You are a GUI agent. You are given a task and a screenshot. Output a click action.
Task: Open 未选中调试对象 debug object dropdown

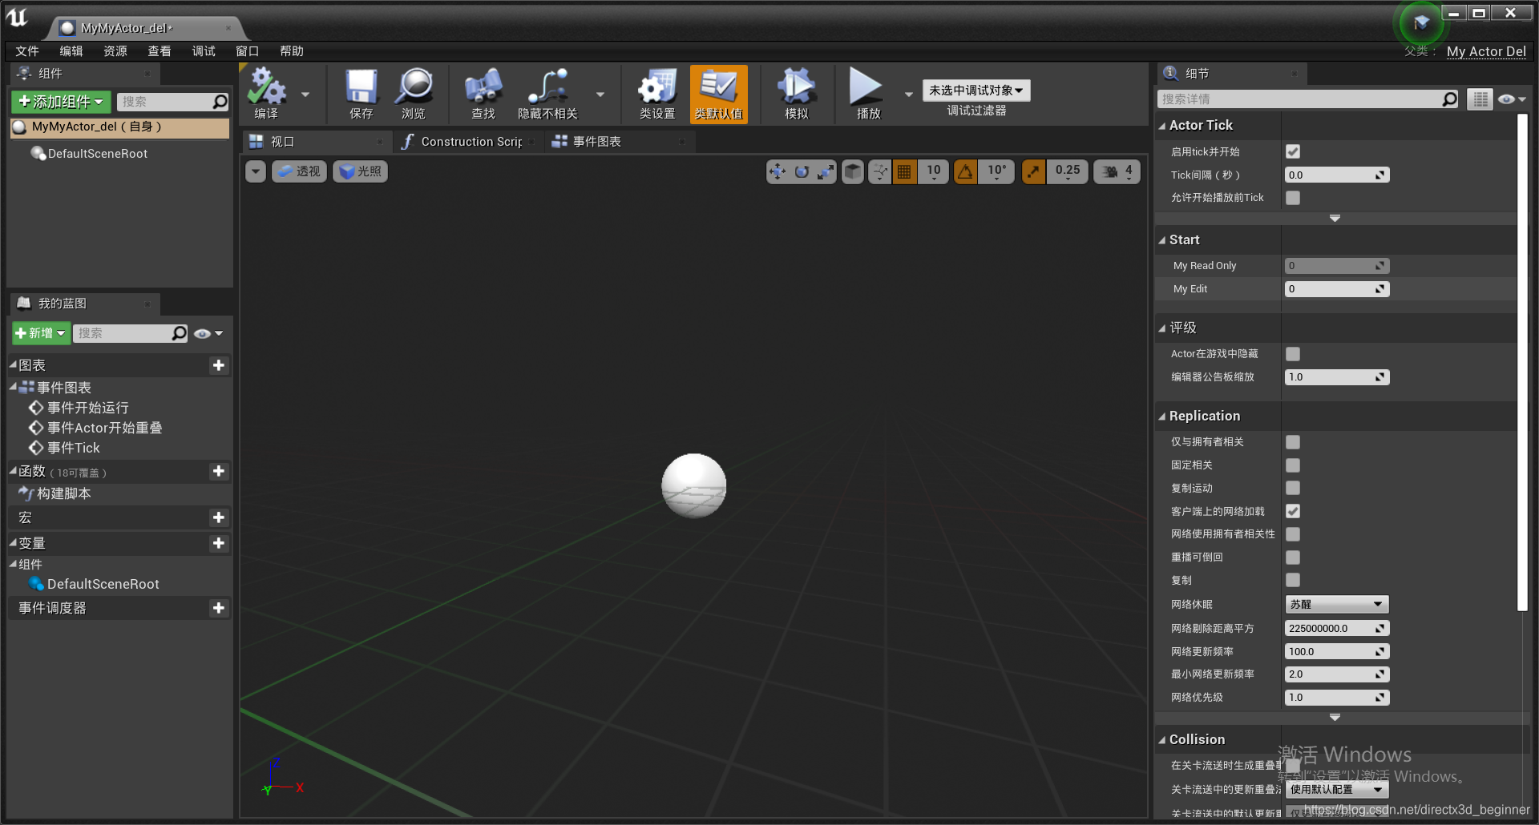click(976, 91)
